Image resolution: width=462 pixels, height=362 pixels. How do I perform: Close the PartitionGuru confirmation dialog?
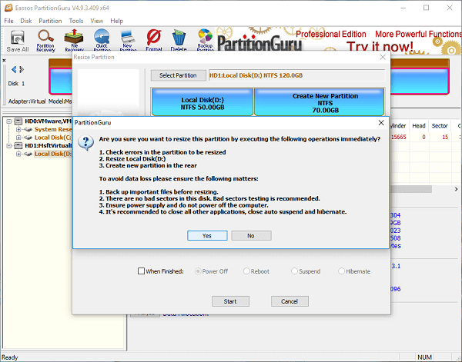tap(381, 123)
